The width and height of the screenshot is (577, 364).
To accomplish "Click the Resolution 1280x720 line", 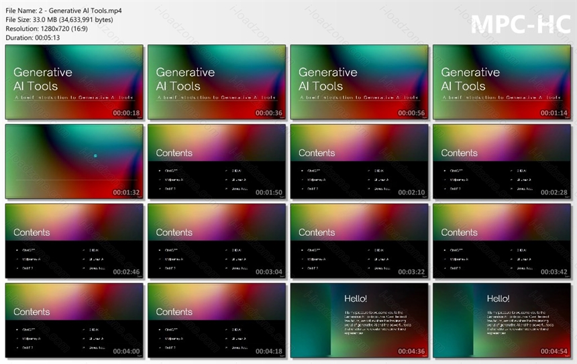I will [47, 28].
